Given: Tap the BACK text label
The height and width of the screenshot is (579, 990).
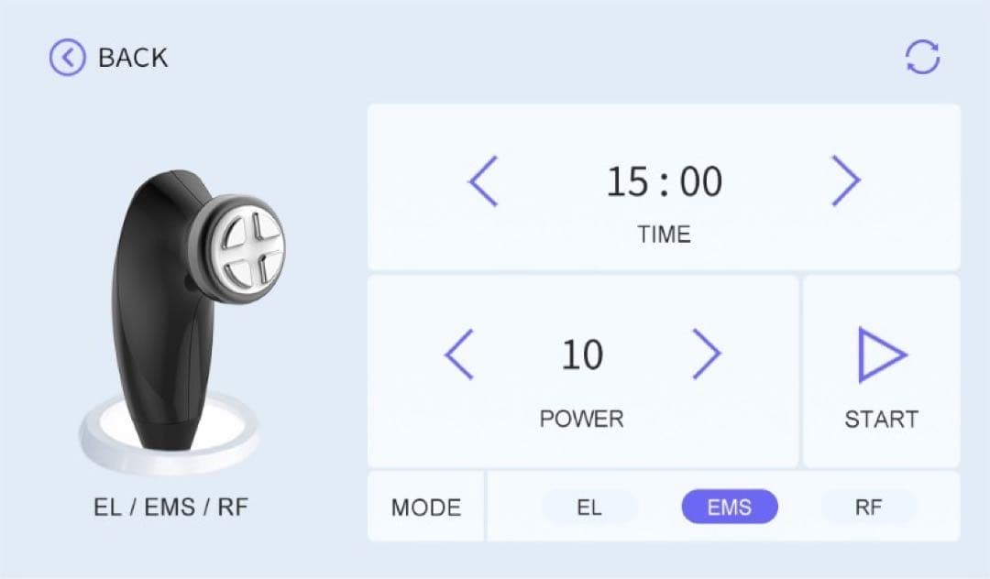Looking at the screenshot, I should 133,58.
